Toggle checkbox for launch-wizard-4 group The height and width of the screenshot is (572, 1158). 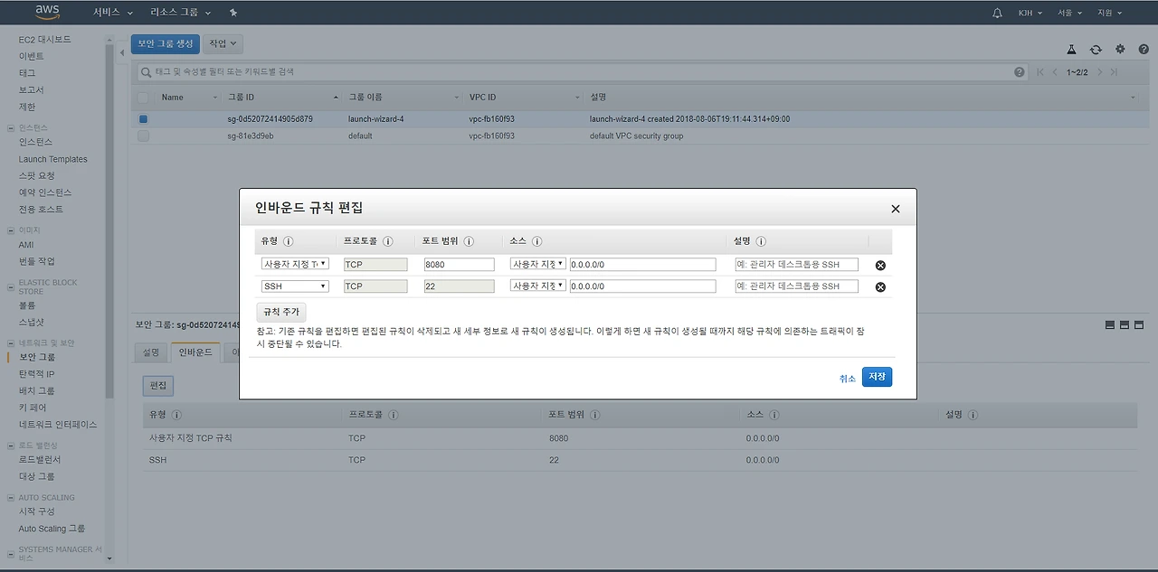point(143,118)
